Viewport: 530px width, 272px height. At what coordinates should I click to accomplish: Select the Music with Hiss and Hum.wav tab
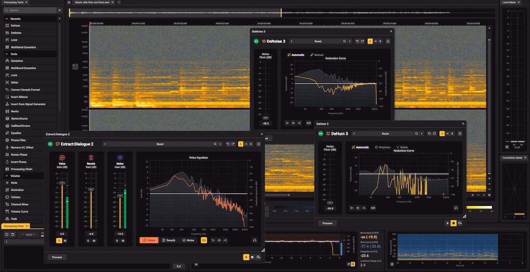pyautogui.click(x=93, y=2)
